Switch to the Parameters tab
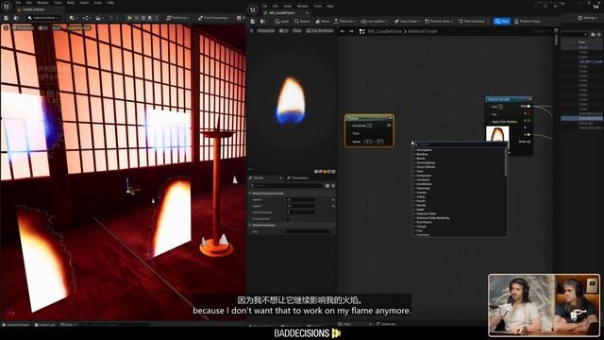The image size is (604, 340). (297, 178)
